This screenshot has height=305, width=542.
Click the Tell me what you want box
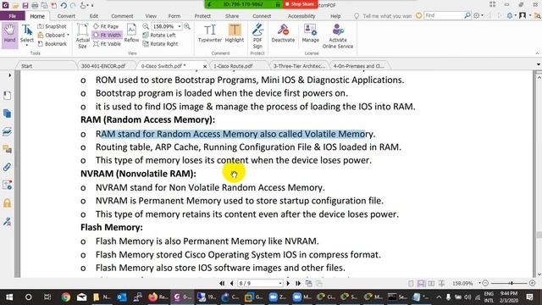[387, 16]
